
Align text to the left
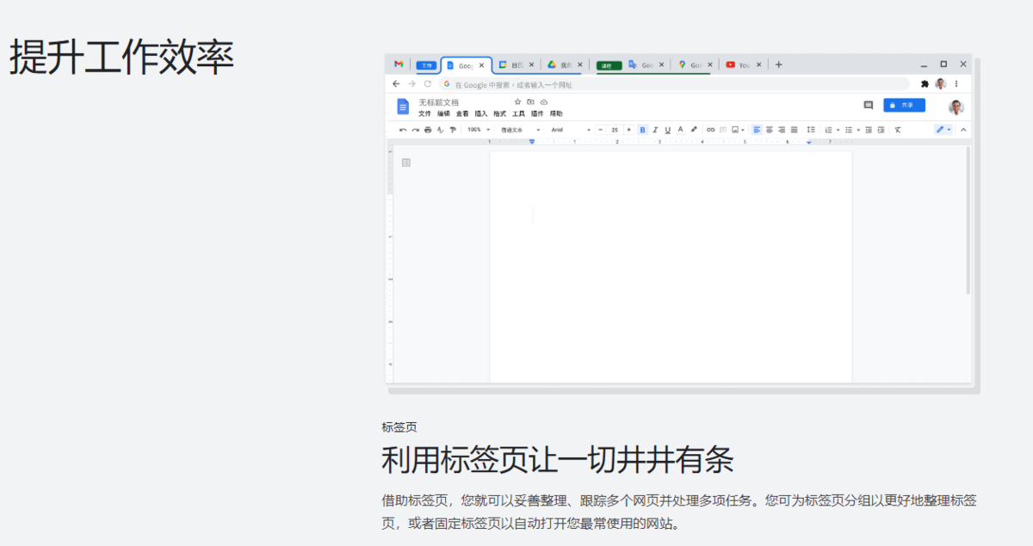[x=757, y=130]
